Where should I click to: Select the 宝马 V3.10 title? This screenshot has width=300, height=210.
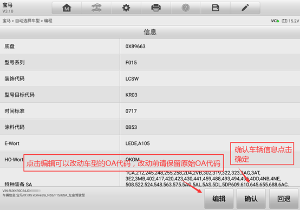pos(8,8)
